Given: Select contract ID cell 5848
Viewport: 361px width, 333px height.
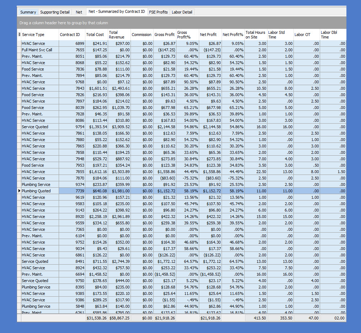Looking at the screenshot, I should point(72,306).
